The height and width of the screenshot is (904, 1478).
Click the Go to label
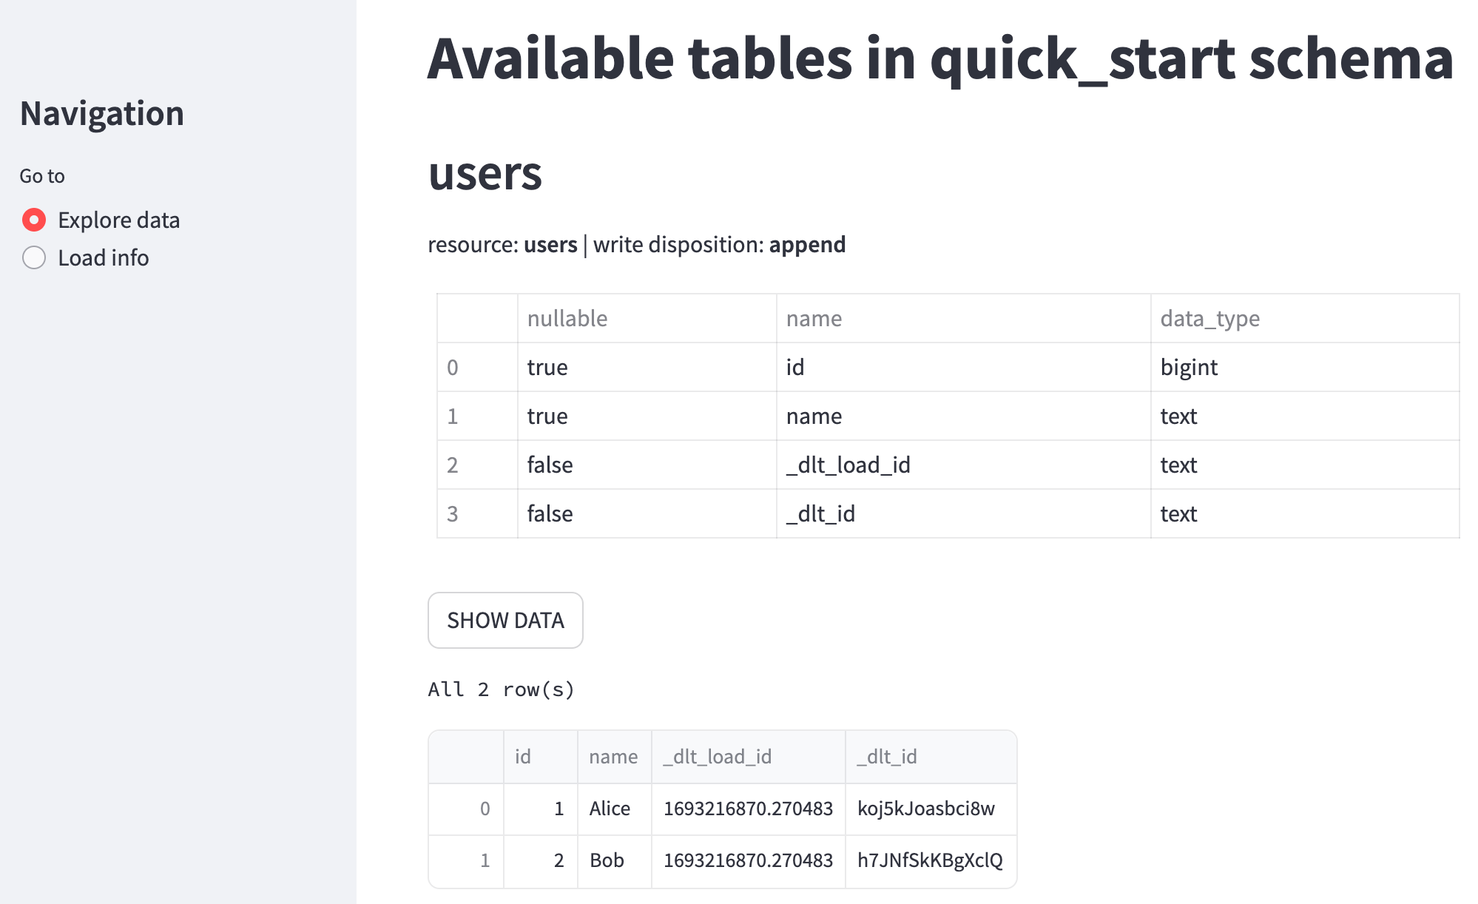[x=42, y=176]
